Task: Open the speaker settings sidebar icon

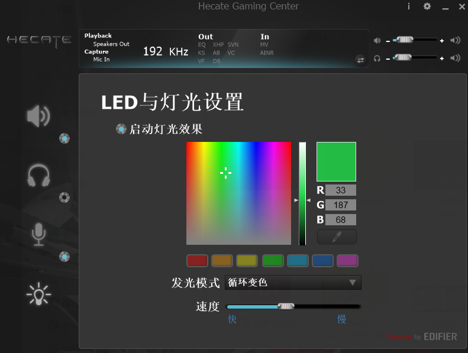Action: 38,116
